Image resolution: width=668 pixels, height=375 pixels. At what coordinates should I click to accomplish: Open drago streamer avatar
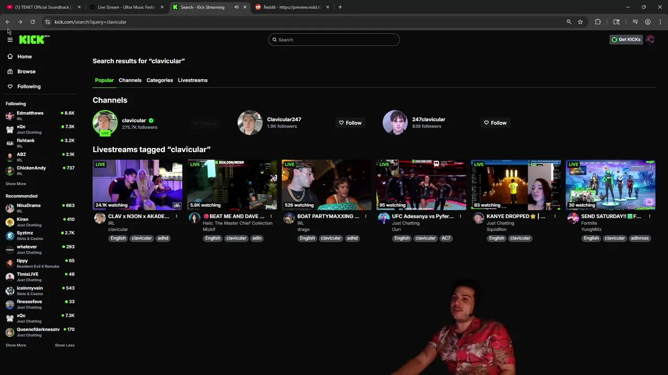coord(289,219)
